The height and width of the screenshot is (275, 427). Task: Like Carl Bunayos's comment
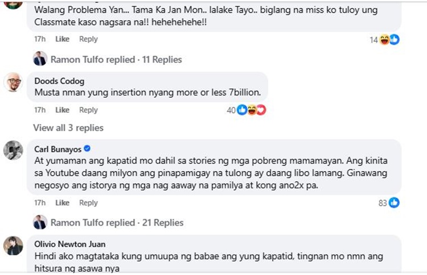pyautogui.click(x=63, y=203)
